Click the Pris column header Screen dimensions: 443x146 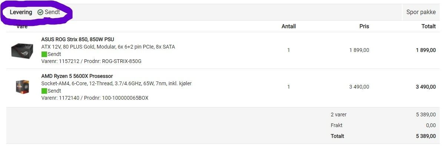[364, 26]
